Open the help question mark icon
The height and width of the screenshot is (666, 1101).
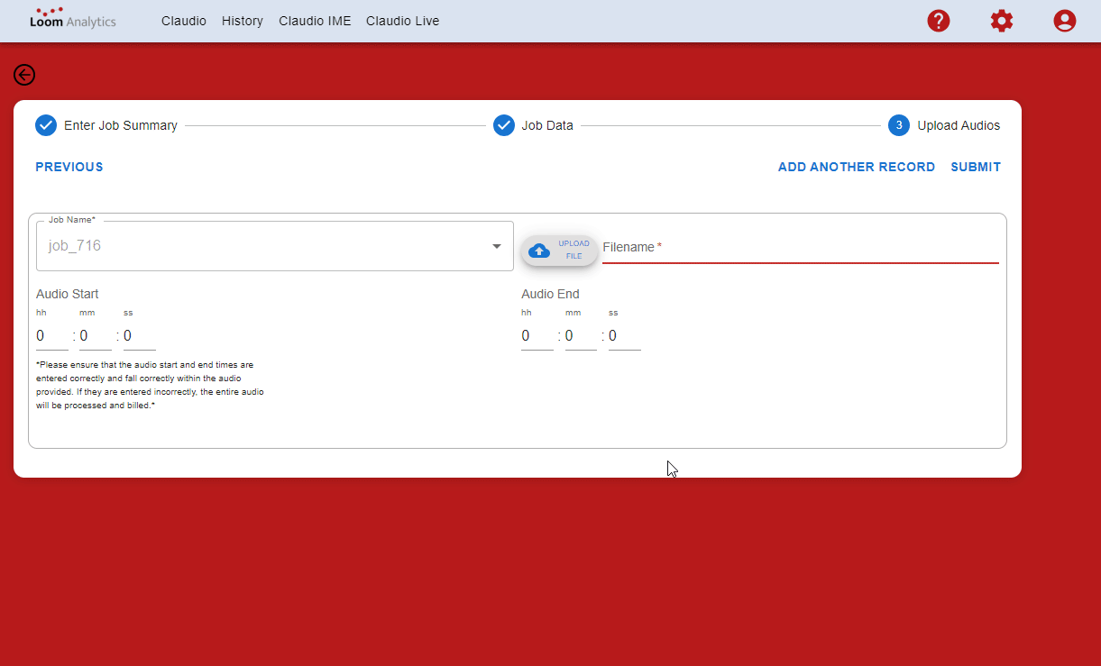pos(939,21)
